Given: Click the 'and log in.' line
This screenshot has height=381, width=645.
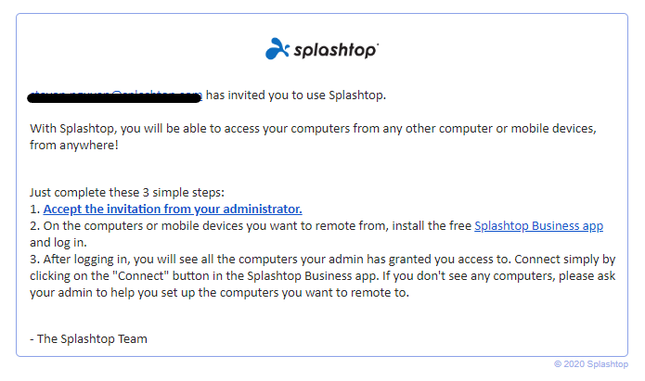Looking at the screenshot, I should (58, 243).
